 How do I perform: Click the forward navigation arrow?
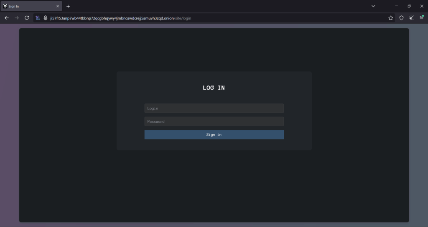[x=17, y=18]
